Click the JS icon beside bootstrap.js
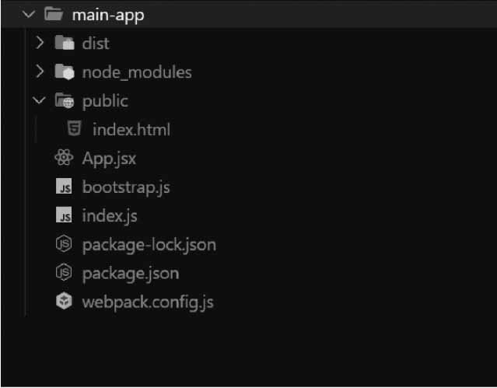The height and width of the screenshot is (388, 497). point(64,187)
